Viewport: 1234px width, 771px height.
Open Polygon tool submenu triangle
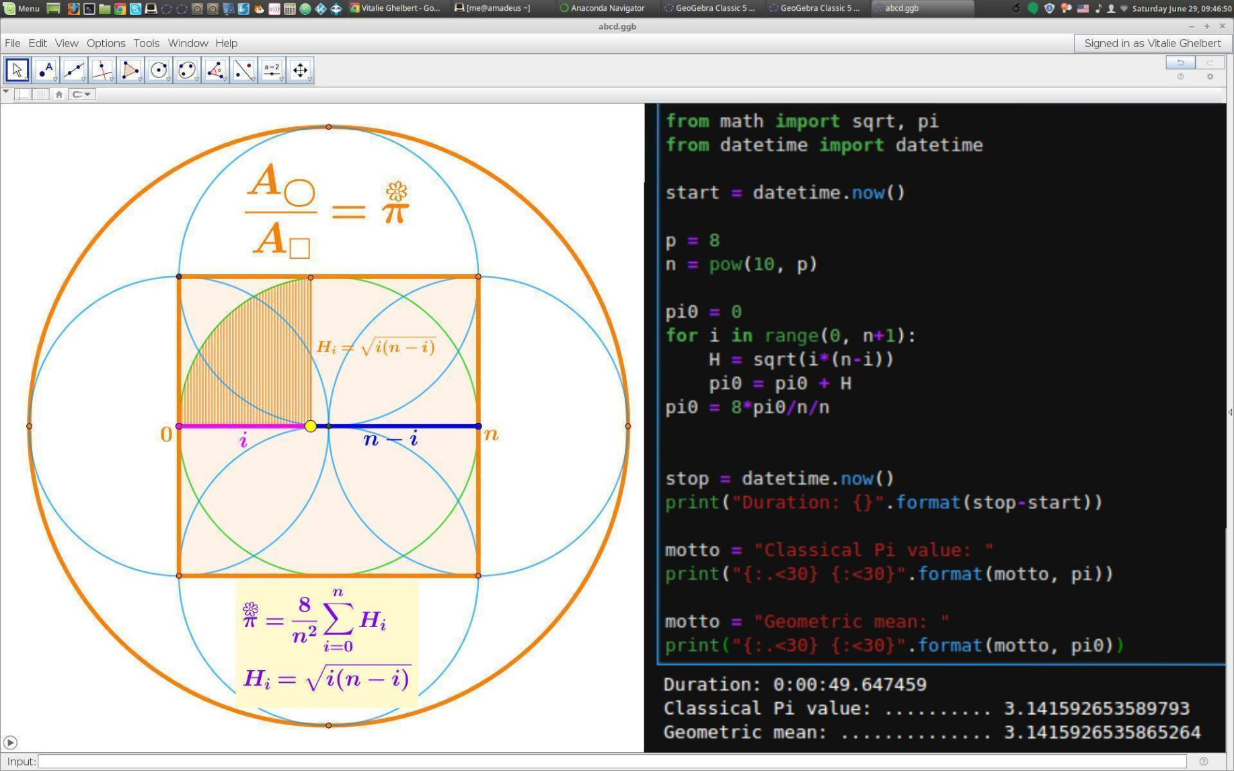tap(140, 79)
